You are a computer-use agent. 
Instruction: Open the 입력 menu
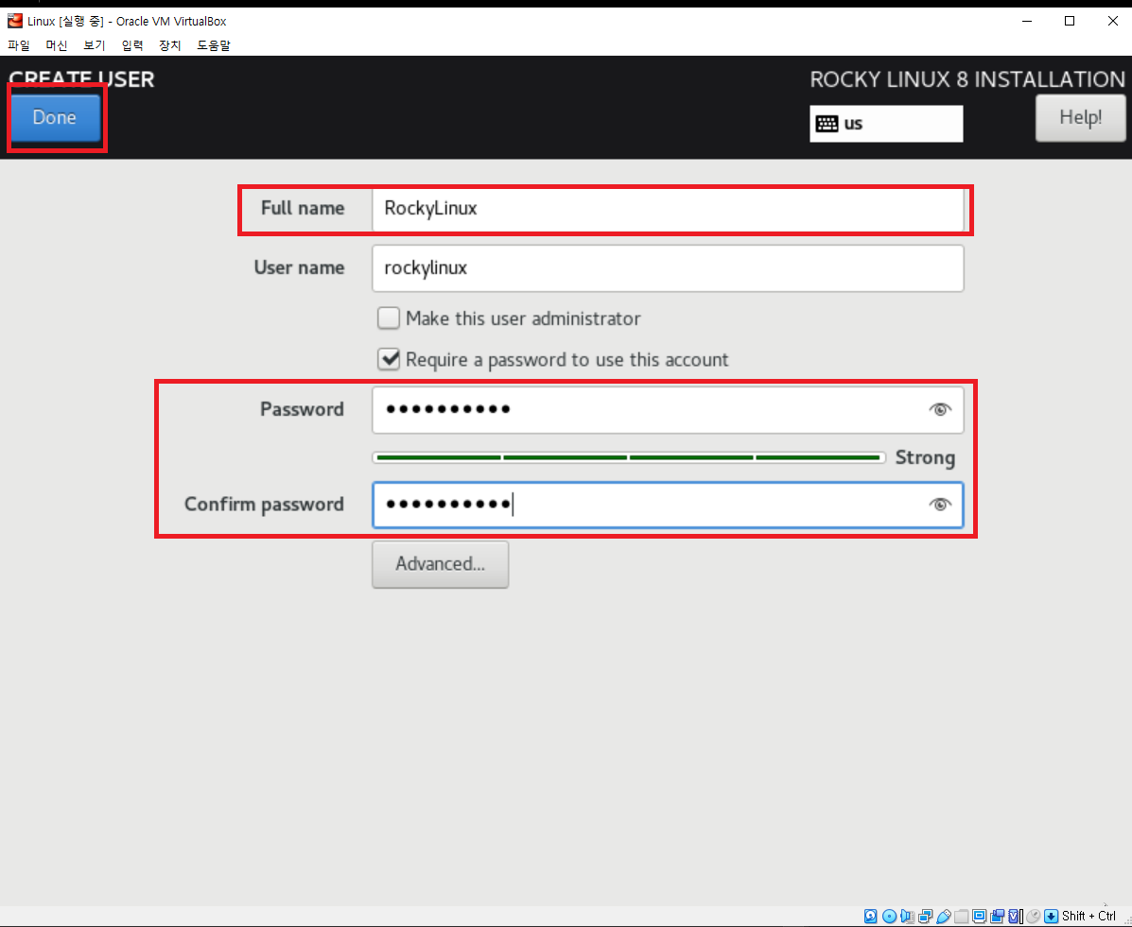[132, 45]
